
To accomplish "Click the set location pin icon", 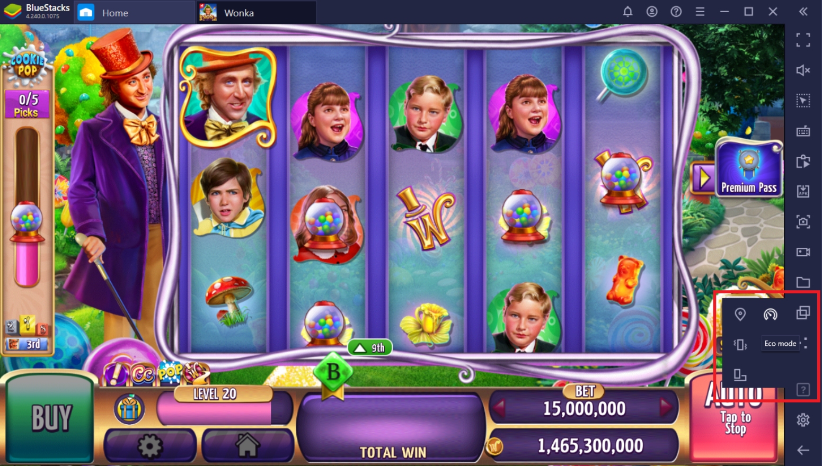I will (740, 314).
